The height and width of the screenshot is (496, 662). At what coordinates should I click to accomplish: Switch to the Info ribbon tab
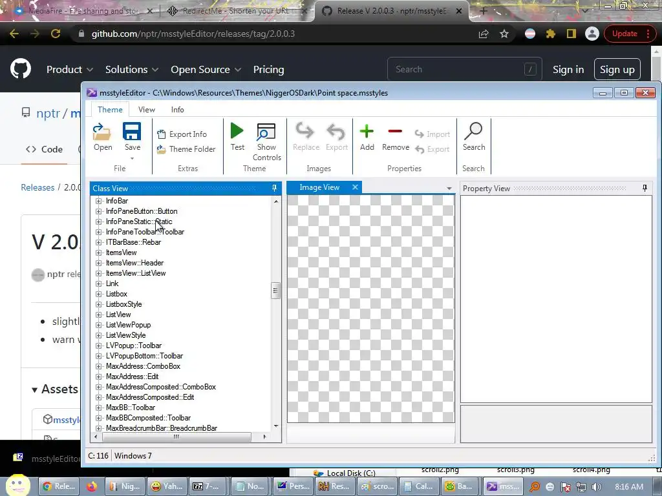tap(177, 110)
